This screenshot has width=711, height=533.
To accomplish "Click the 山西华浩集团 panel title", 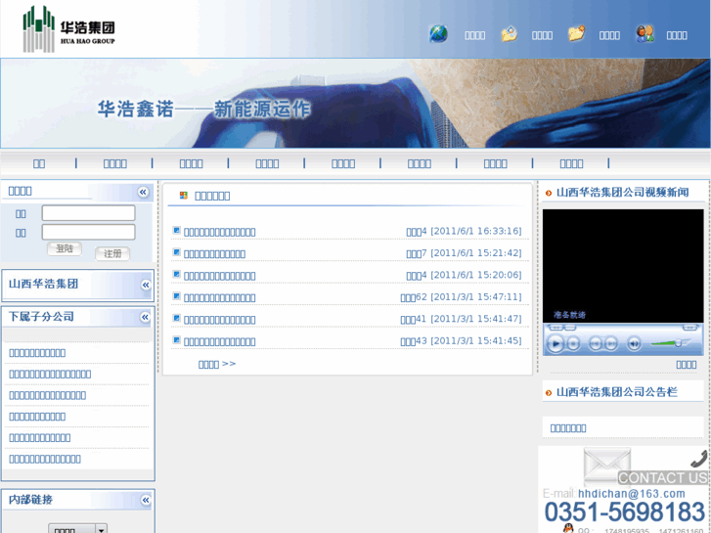I will click(x=44, y=284).
